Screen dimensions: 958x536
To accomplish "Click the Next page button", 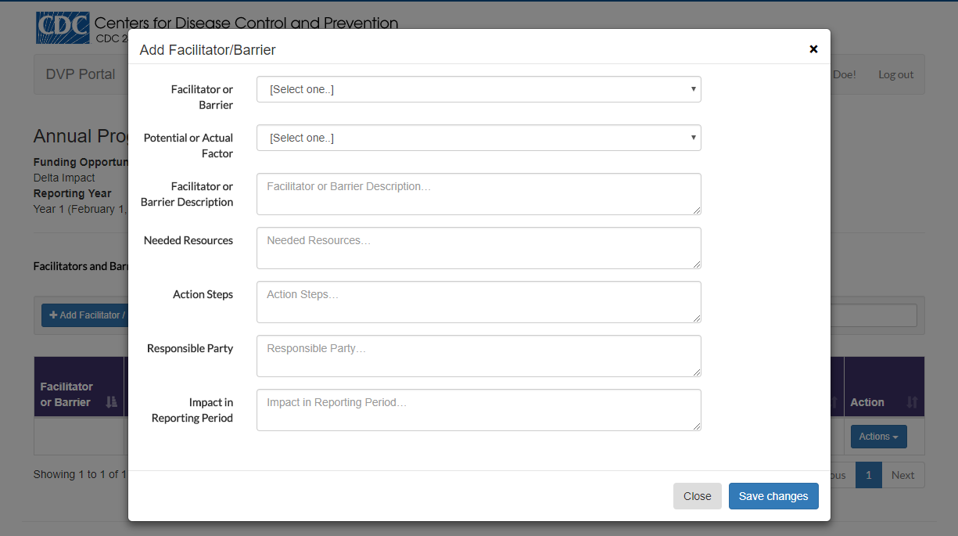I will (x=902, y=475).
